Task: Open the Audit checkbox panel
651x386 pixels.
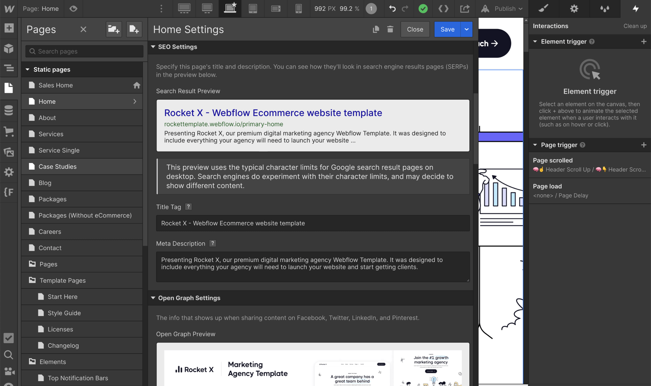Action: click(9, 338)
